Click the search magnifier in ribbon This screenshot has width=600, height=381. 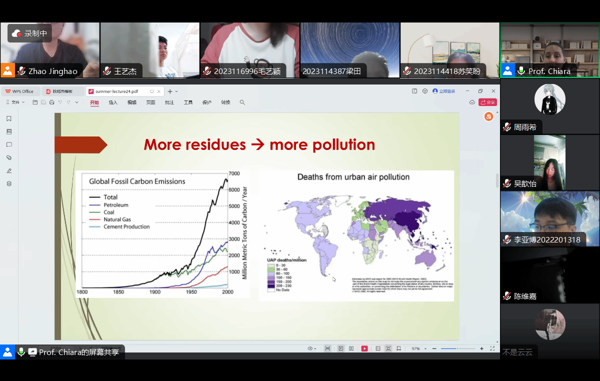coord(242,102)
